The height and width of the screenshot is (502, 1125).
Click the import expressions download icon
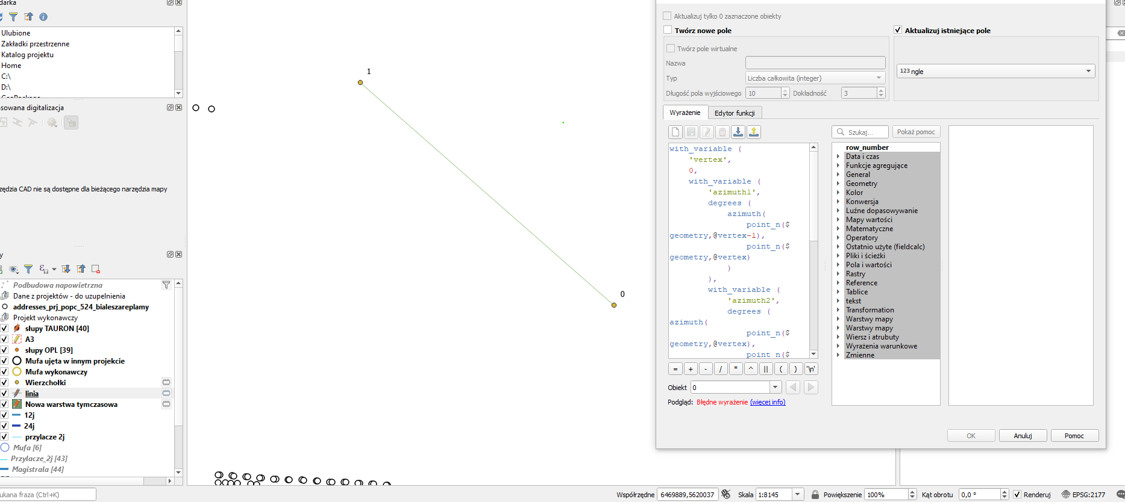738,132
